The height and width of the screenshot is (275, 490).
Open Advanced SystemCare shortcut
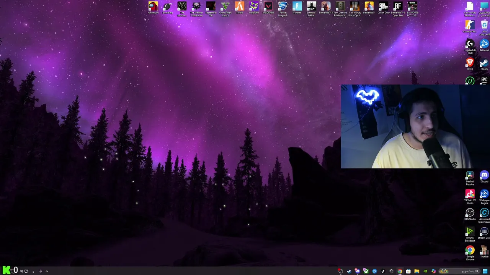(484, 216)
